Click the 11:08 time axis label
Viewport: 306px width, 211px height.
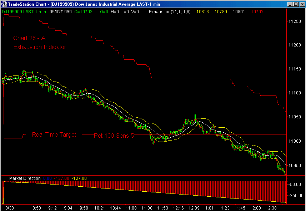point(131,208)
